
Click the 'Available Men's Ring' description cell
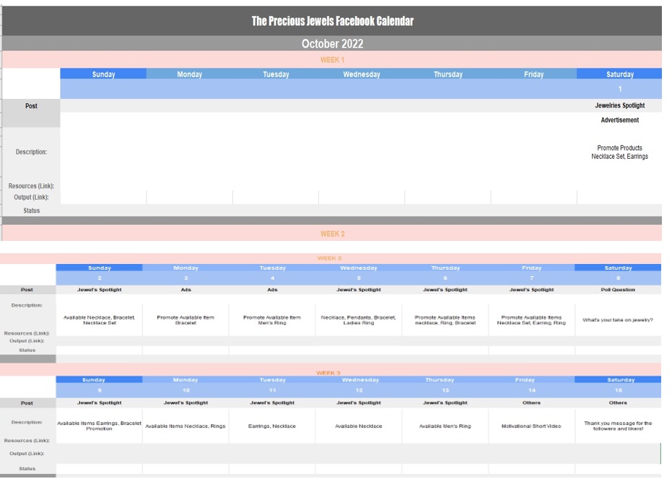pyautogui.click(x=445, y=426)
